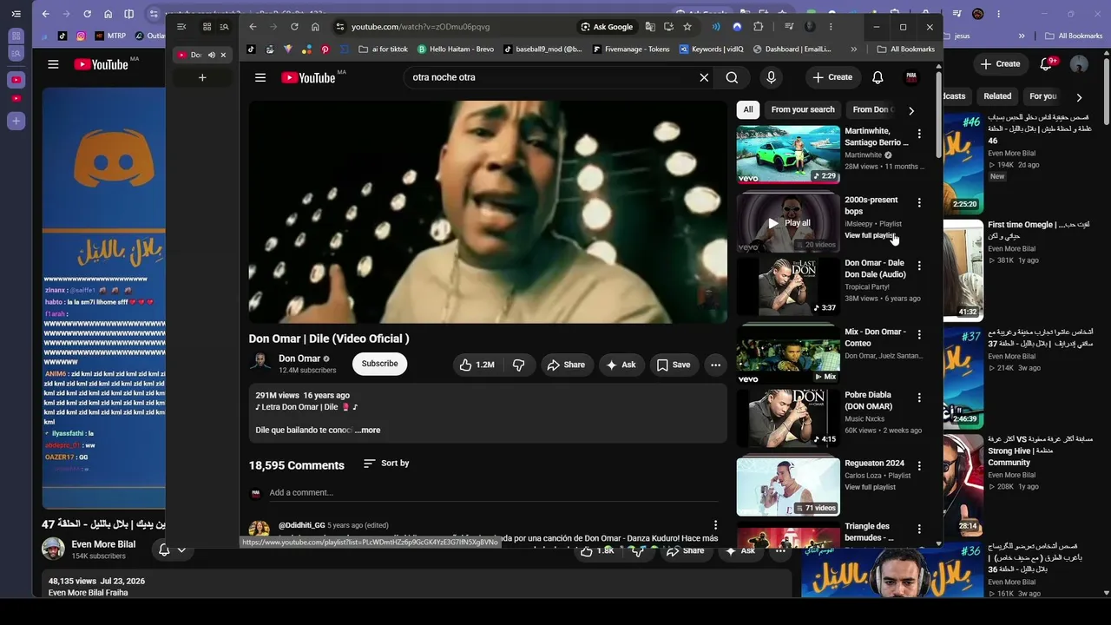The image size is (1111, 625).
Task: Open options for Pobre Diabla suggestion
Action: click(919, 398)
